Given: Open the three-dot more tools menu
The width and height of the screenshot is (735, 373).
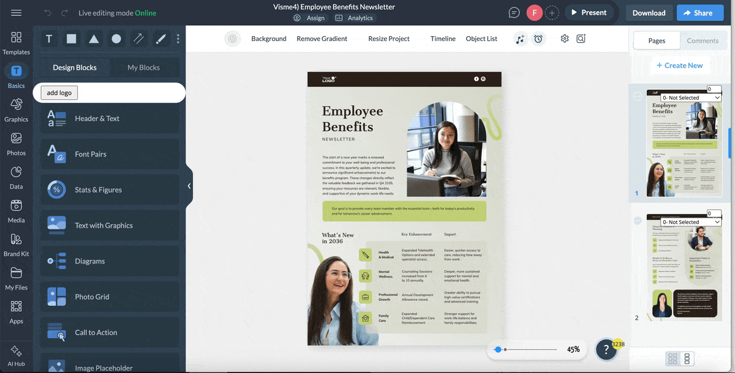Looking at the screenshot, I should tap(178, 39).
